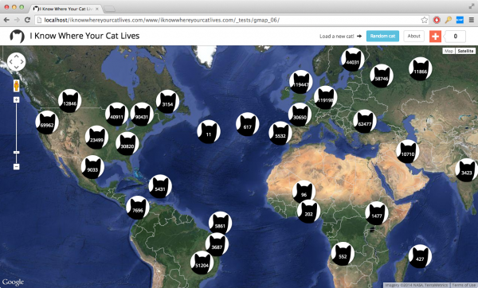The image size is (478, 288).
Task: Open cat cluster 202 in West Africa
Action: [308, 212]
